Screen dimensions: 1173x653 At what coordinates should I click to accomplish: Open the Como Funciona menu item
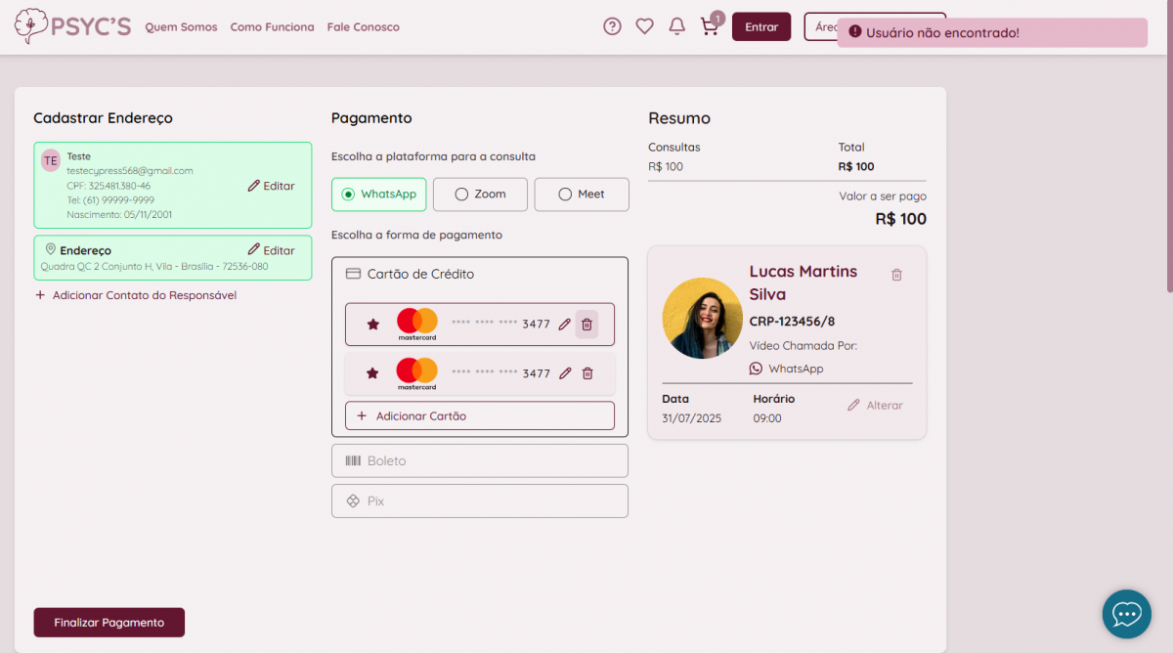pos(272,27)
